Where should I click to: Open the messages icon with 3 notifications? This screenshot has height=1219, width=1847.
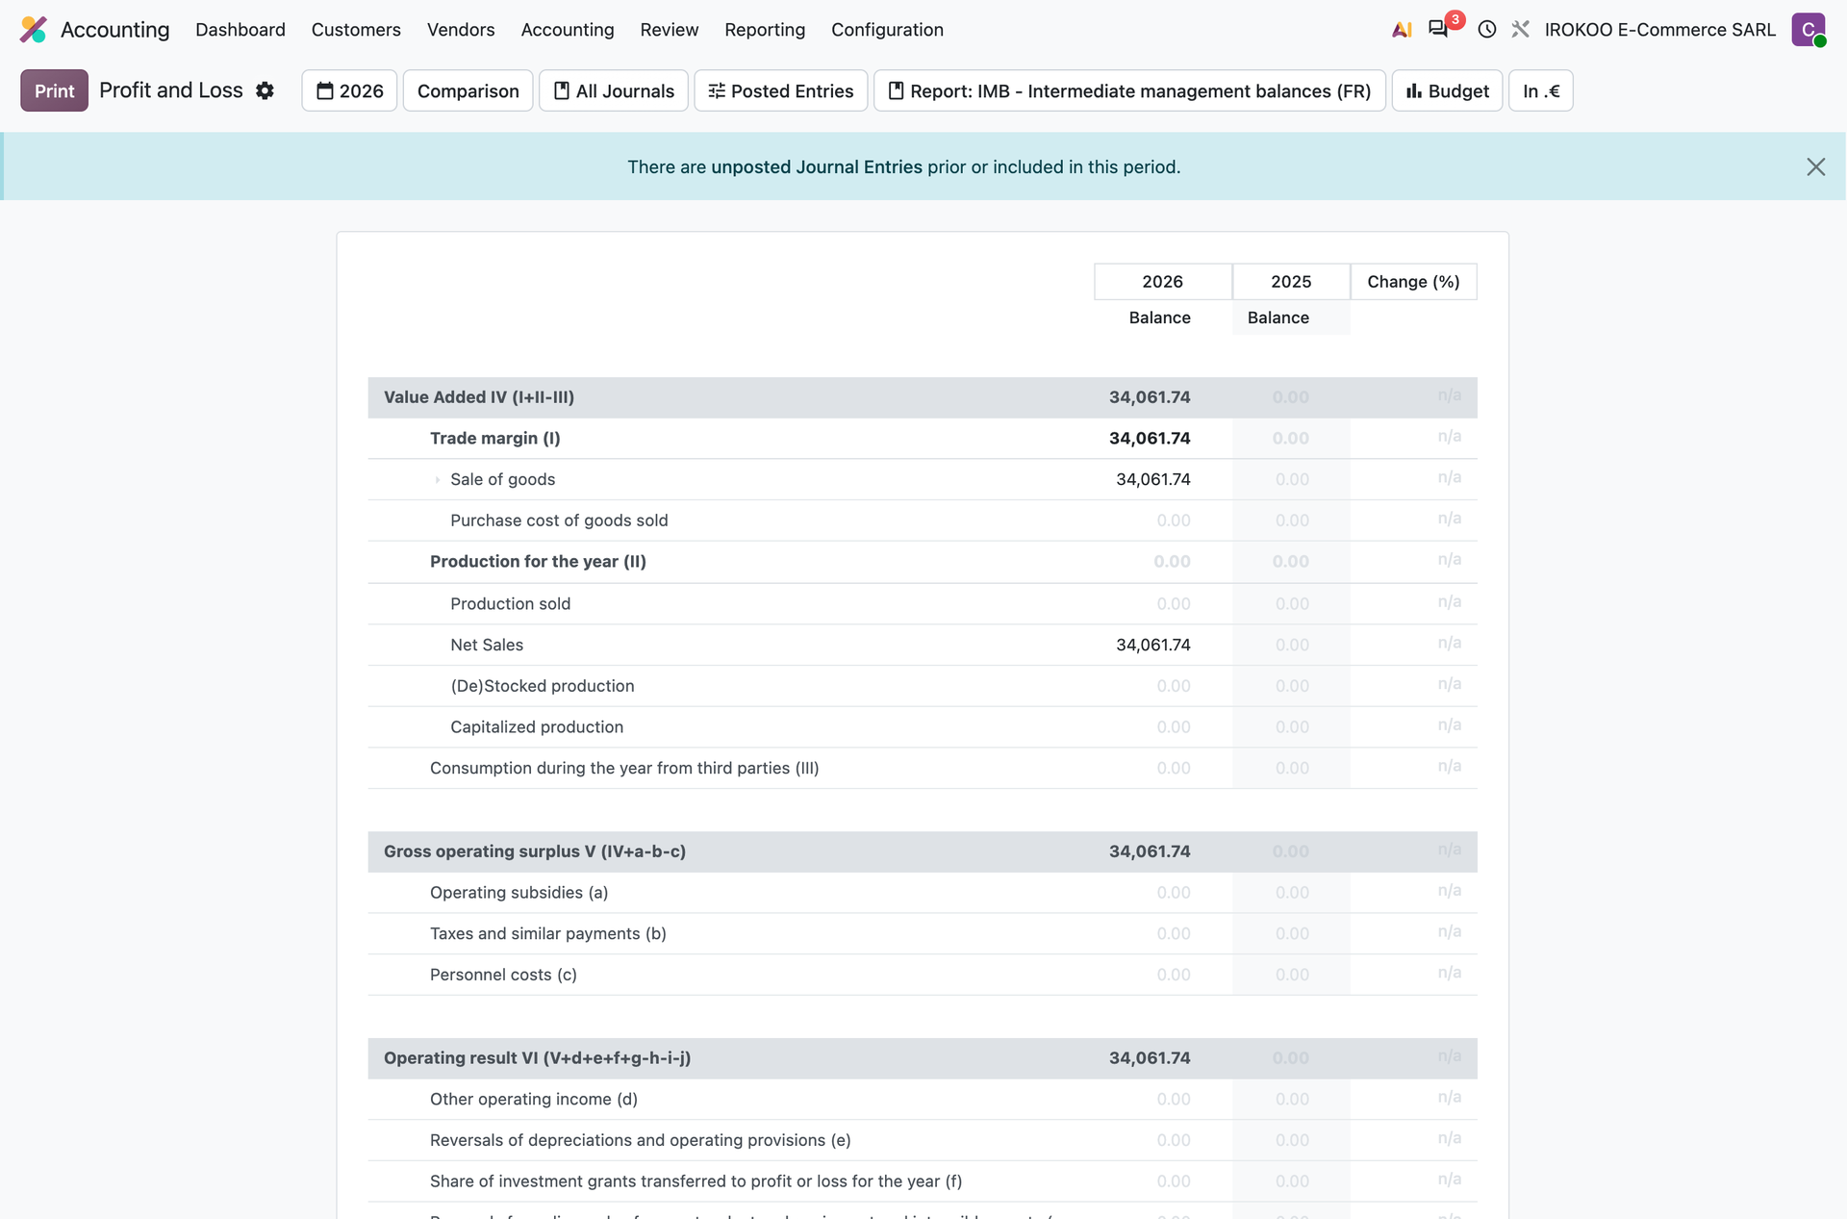pos(1439,29)
